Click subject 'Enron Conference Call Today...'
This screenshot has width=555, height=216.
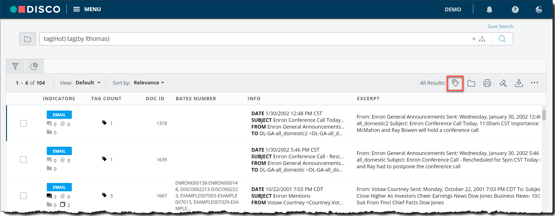coord(309,120)
